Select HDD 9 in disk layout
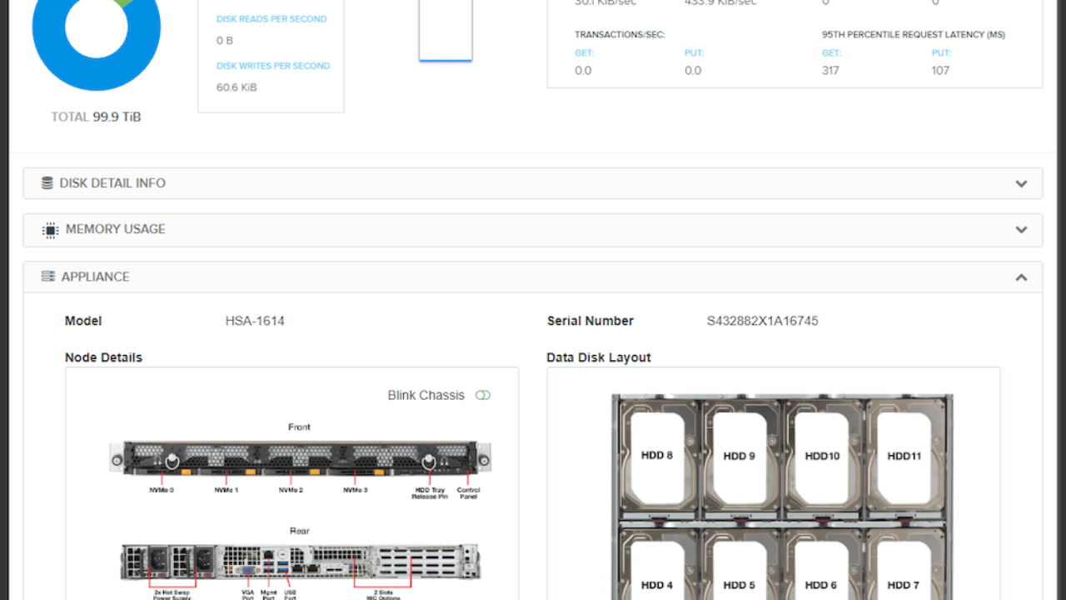The height and width of the screenshot is (600, 1066). pos(740,456)
